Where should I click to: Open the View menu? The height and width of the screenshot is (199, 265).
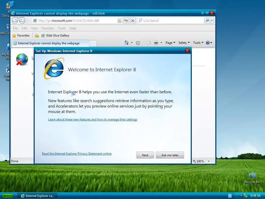pyautogui.click(x=34, y=28)
